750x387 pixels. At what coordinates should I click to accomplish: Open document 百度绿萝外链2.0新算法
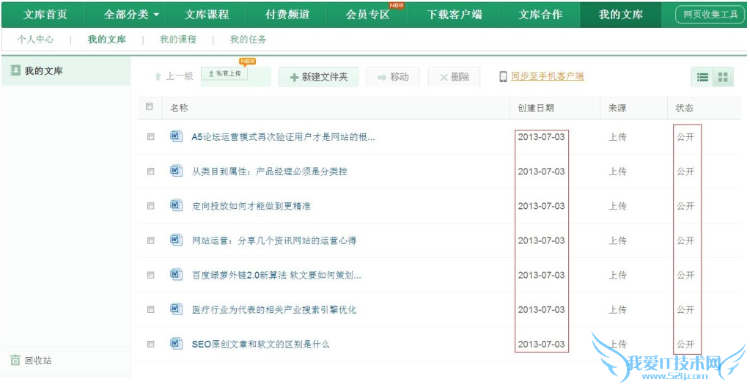click(x=276, y=275)
